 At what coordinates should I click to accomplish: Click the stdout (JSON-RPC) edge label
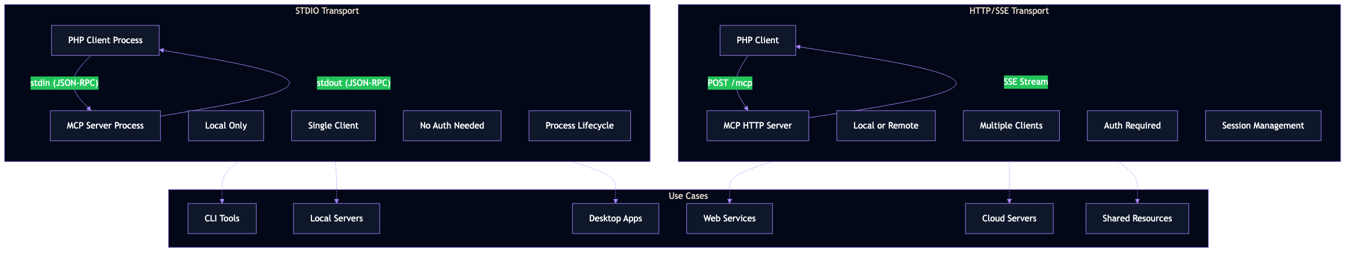(354, 83)
